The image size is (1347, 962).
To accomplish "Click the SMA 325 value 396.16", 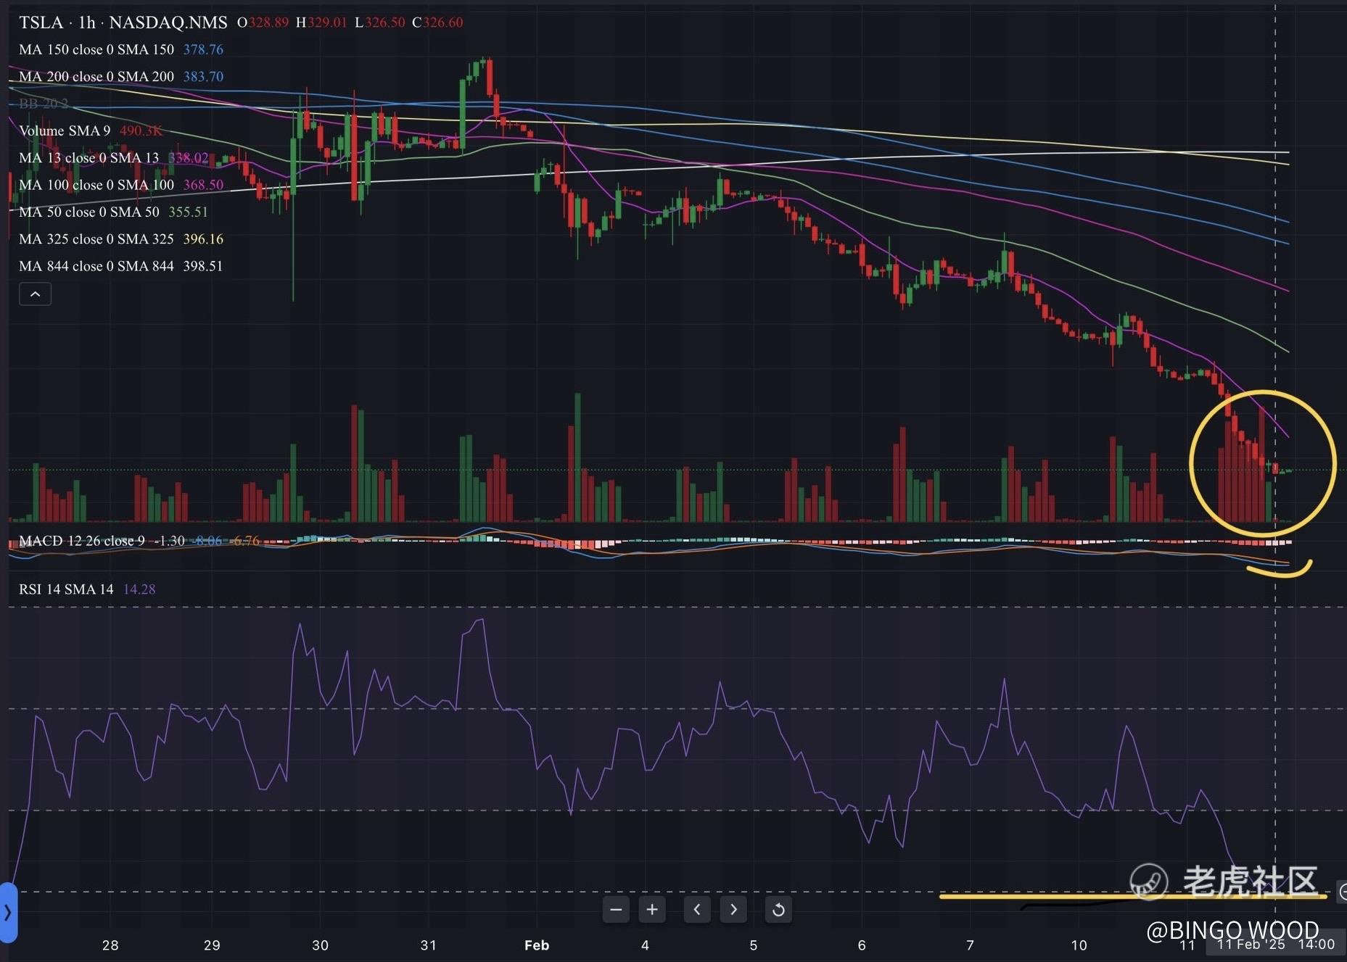I will (203, 239).
